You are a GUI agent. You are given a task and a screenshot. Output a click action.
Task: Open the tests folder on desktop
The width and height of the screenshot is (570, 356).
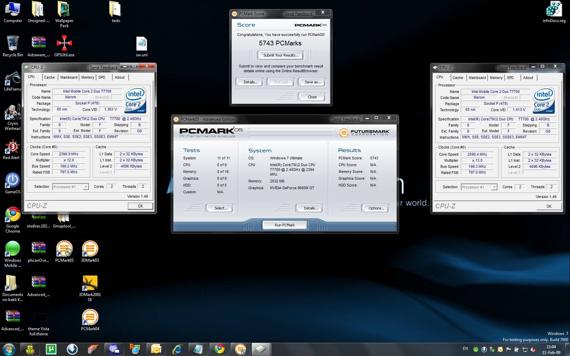pyautogui.click(x=116, y=12)
